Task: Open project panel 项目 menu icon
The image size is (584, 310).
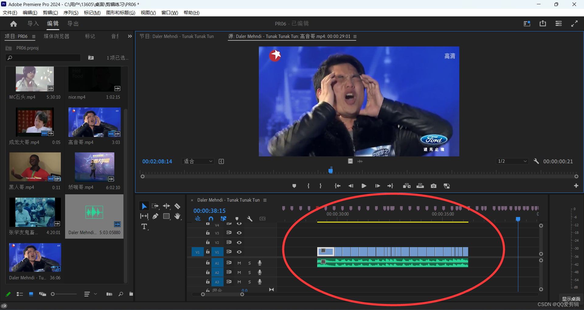Action: [34, 36]
